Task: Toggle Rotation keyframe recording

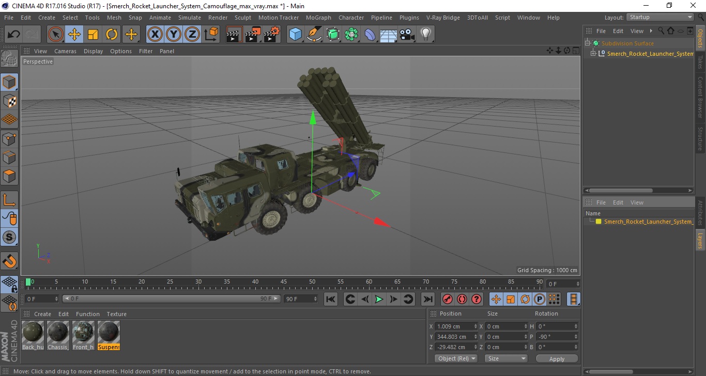Action: pyautogui.click(x=525, y=299)
